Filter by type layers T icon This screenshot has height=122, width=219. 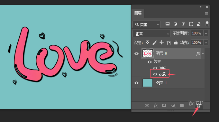tap(183, 24)
